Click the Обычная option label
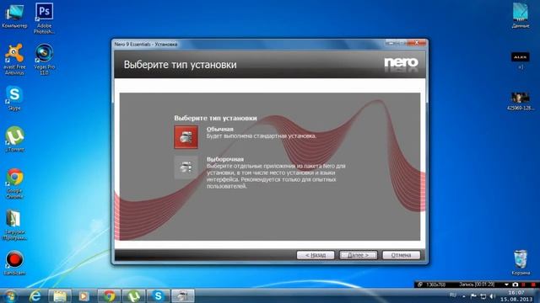This screenshot has width=540, height=303. (x=219, y=129)
